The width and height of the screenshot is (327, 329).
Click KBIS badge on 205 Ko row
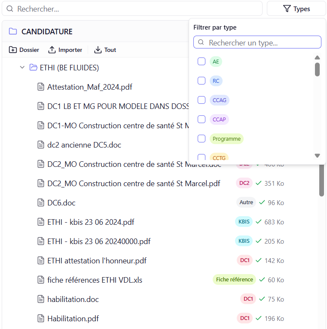click(x=244, y=241)
